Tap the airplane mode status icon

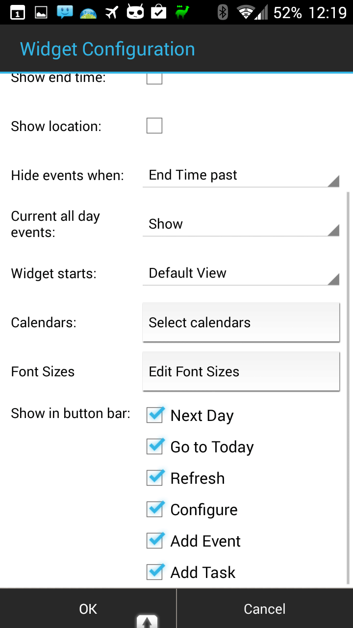[x=112, y=12]
